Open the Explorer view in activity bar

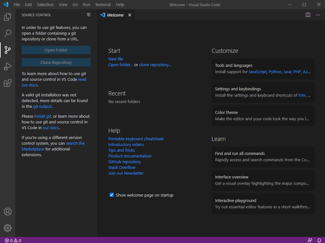tap(8, 17)
